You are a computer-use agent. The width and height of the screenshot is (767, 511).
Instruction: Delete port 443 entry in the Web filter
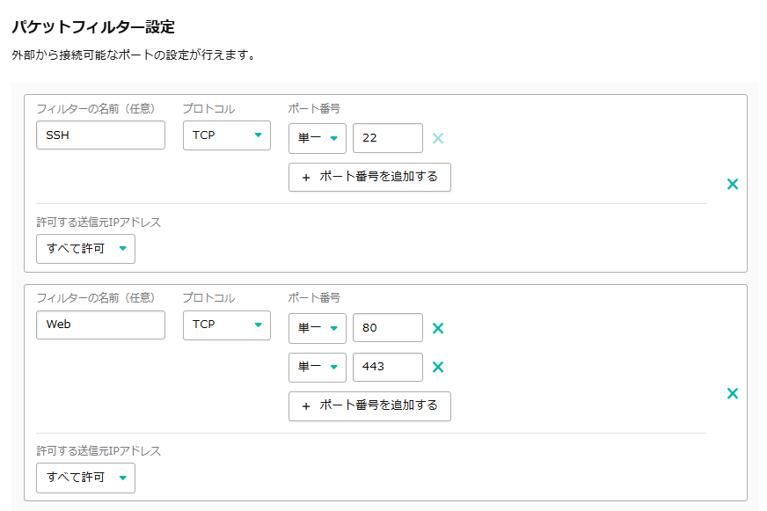click(437, 367)
